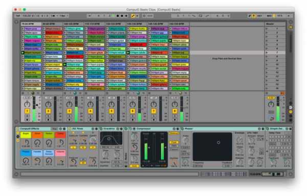Click the Phaser macro knob in the rack
This screenshot has height=196, width=307.
[x=26, y=161]
